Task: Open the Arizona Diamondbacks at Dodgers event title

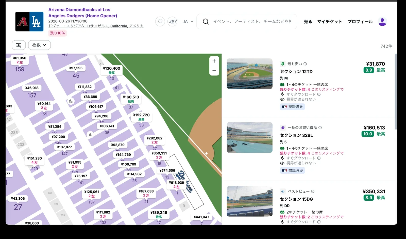Action: (x=83, y=13)
